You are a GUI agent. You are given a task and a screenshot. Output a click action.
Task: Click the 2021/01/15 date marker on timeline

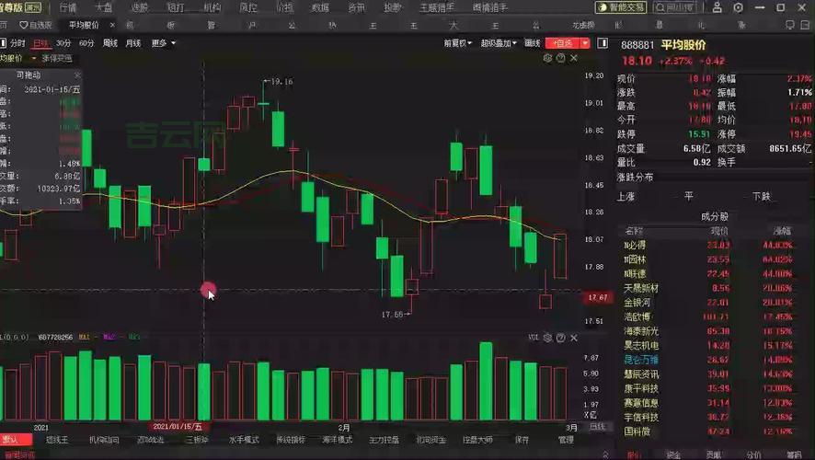tap(178, 428)
